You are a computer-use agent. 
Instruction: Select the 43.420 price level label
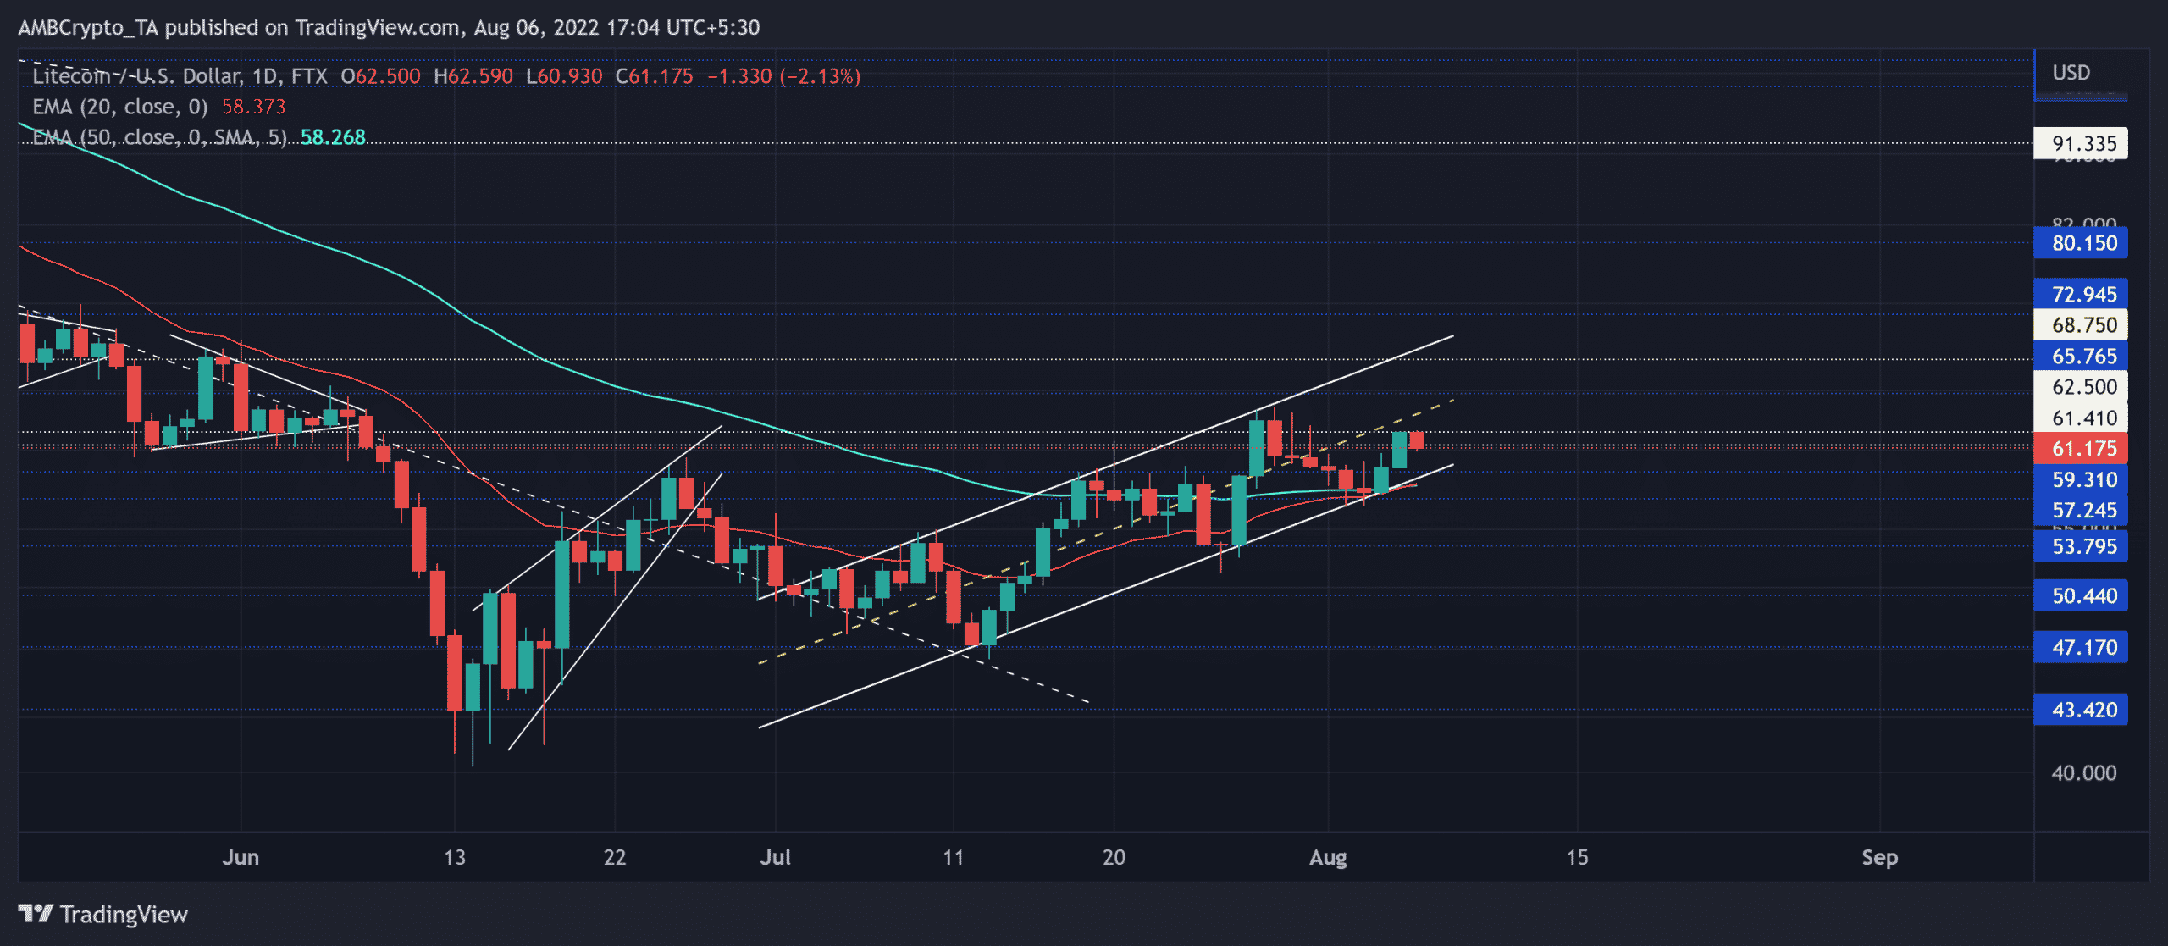click(2081, 710)
